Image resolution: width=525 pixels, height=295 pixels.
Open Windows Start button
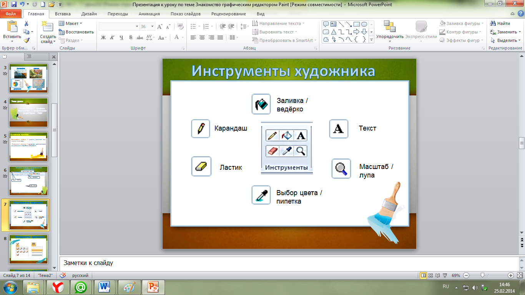(x=10, y=287)
